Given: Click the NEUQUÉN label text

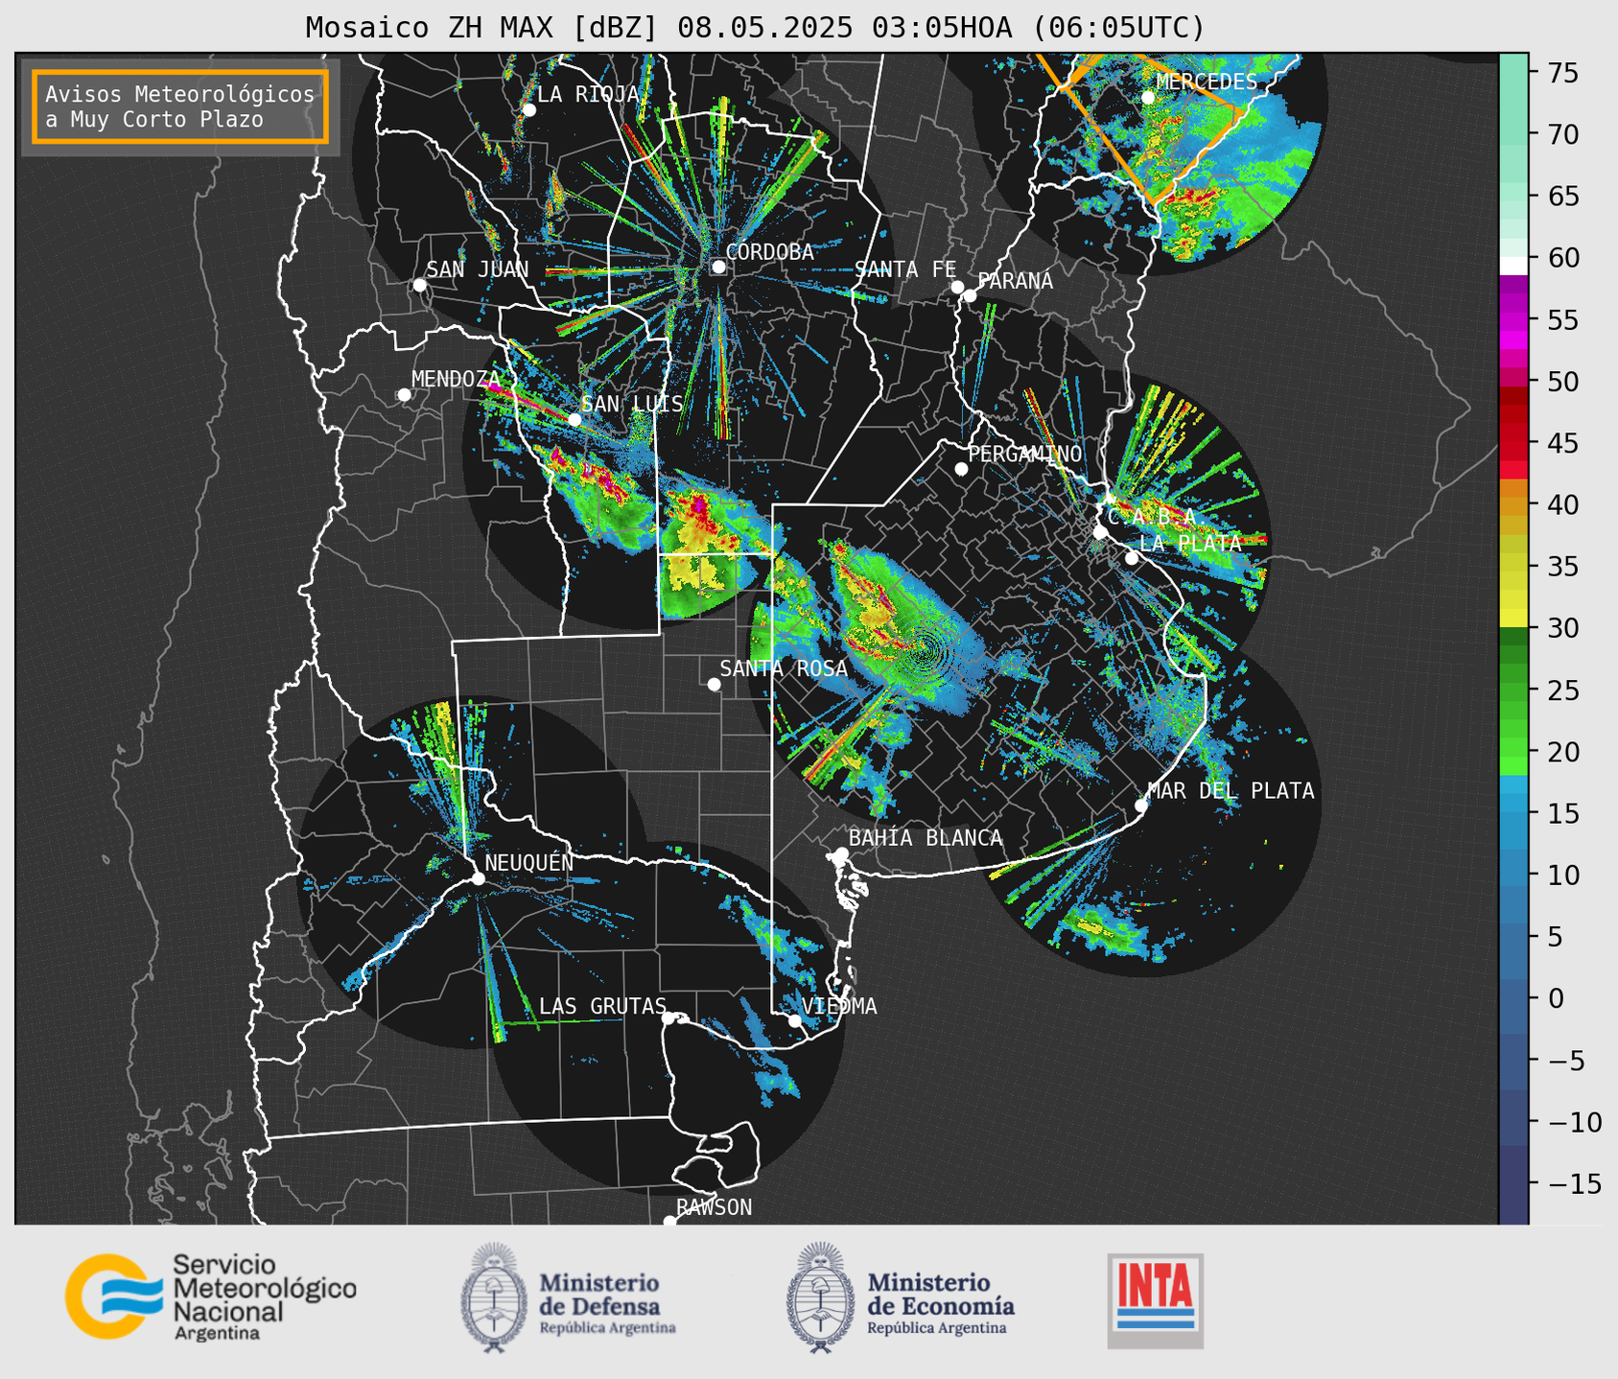Looking at the screenshot, I should click(528, 863).
